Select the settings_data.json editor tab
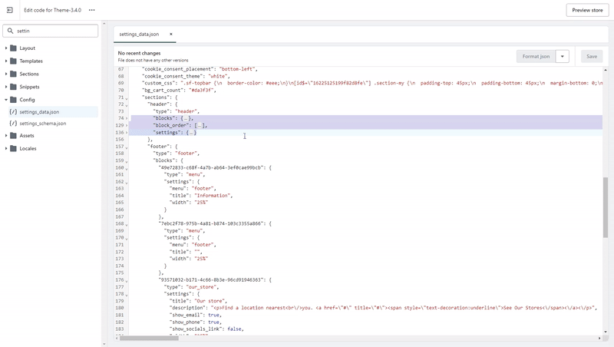 [144, 34]
